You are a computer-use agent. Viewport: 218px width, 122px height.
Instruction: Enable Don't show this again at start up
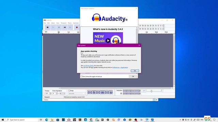point(81,76)
